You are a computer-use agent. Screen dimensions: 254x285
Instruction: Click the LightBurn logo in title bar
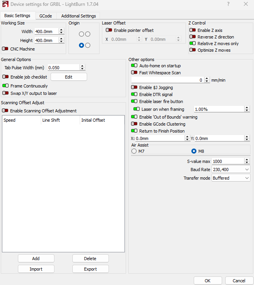(5, 4)
